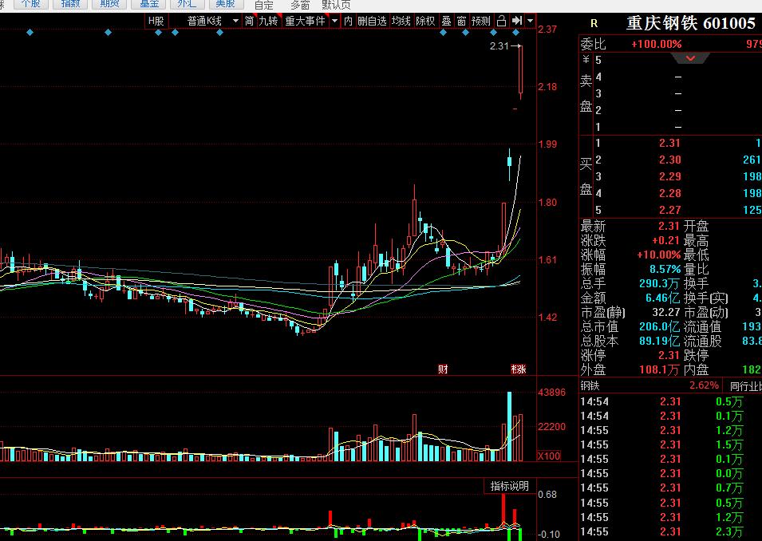Click the 振幅 value 8.57%
Image resolution: width=762 pixels, height=541 pixels.
[665, 269]
